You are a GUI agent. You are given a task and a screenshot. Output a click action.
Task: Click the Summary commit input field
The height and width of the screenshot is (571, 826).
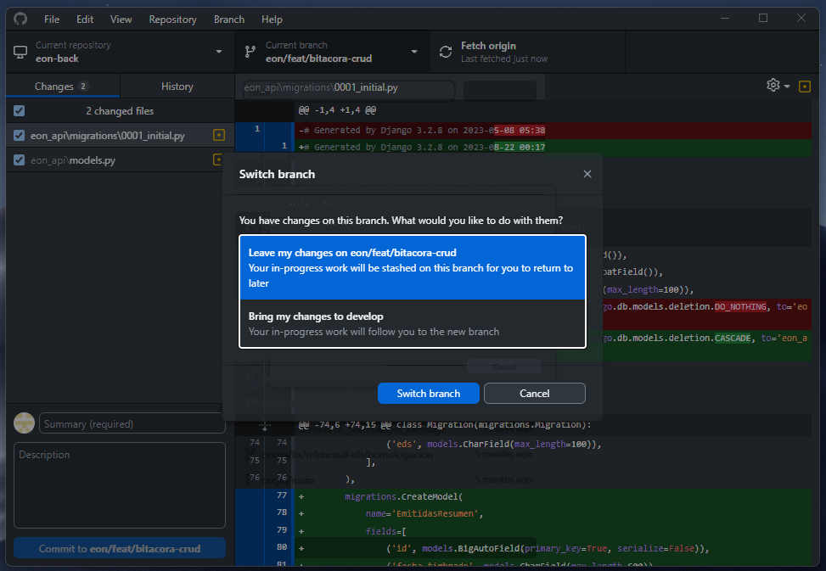(132, 423)
